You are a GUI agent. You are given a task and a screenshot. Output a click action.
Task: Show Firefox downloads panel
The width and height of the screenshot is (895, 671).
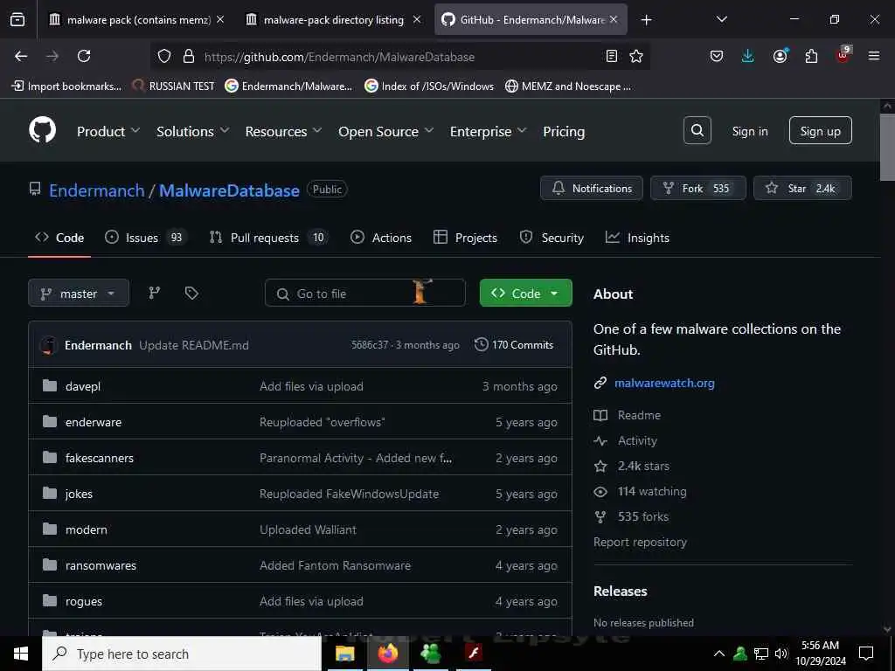click(x=748, y=56)
